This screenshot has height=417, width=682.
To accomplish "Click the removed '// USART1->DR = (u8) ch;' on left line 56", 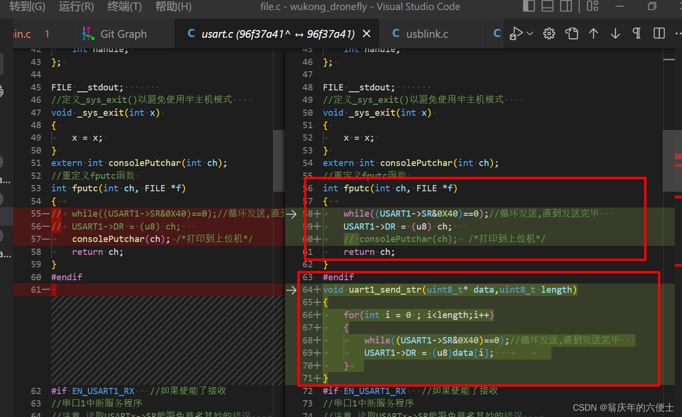I will tap(116, 227).
